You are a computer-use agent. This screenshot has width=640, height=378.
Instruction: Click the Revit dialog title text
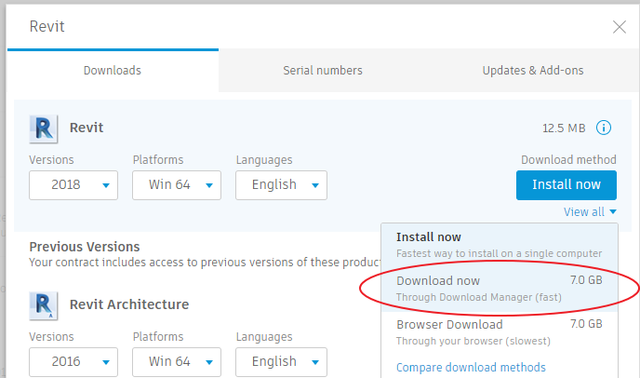point(47,27)
